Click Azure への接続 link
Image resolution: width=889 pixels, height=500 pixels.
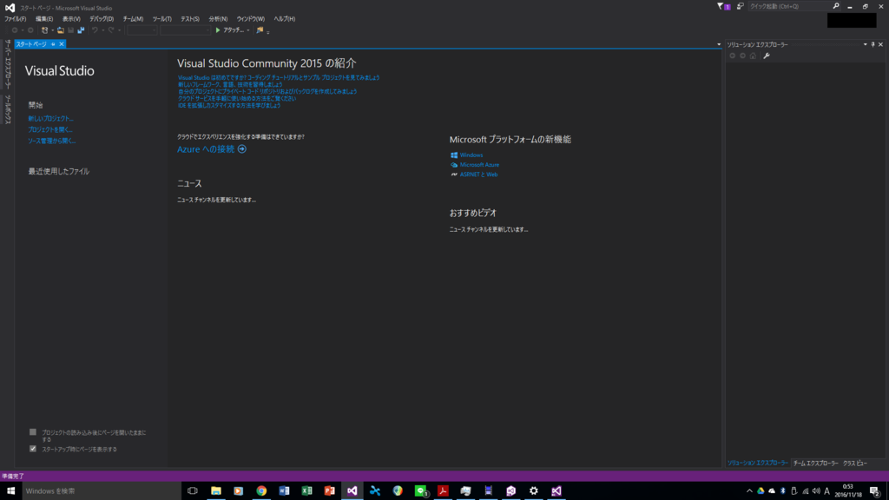click(205, 149)
